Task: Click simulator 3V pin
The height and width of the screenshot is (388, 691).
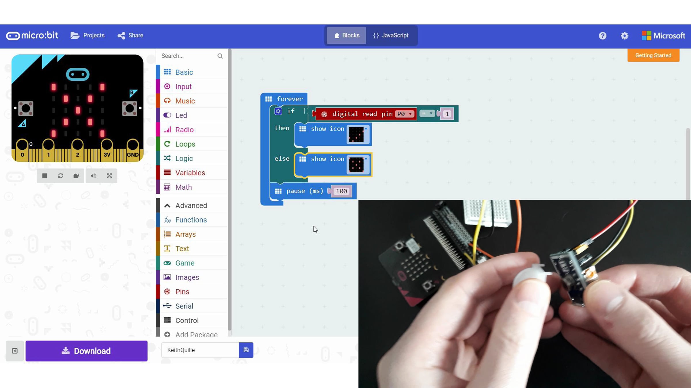Action: 107,149
